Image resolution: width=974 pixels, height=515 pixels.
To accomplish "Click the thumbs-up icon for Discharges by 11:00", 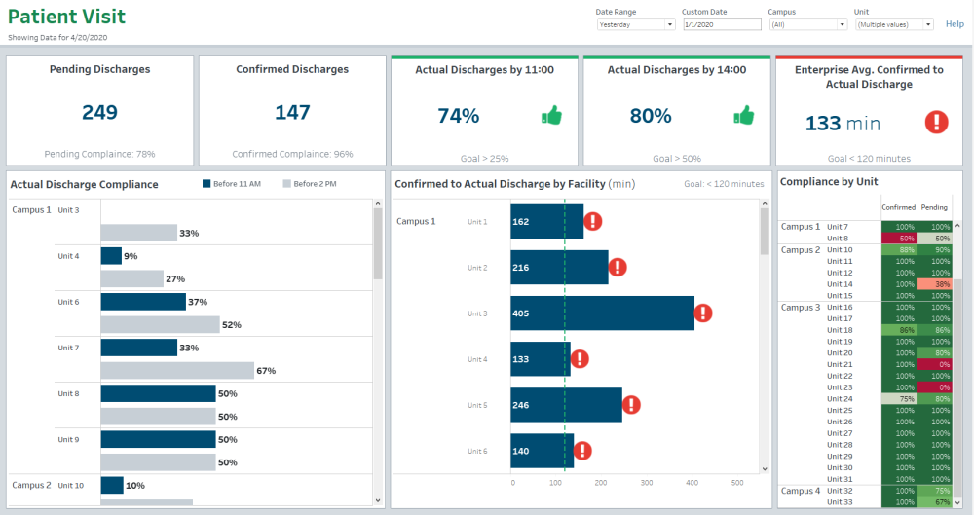I will [551, 115].
